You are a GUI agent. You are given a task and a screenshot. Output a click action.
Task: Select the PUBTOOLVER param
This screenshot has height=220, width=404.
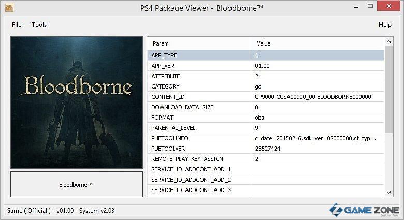pos(168,149)
